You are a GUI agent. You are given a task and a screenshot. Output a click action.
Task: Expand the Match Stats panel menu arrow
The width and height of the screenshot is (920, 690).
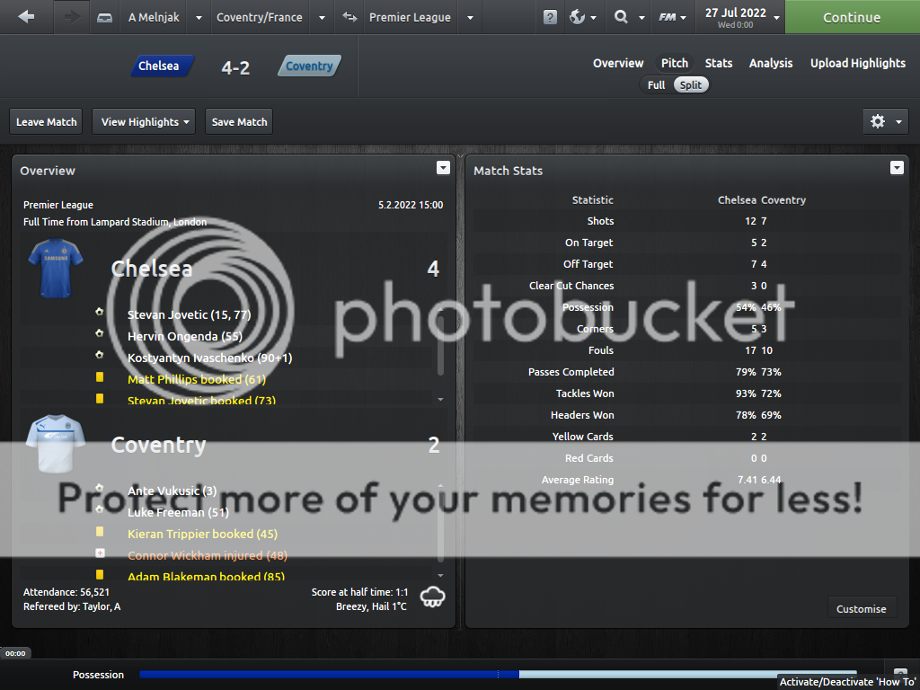click(896, 168)
